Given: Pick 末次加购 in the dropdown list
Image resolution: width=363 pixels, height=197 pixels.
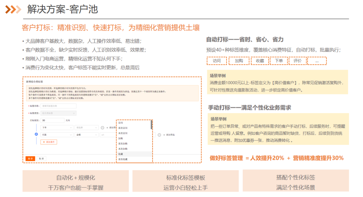Looking at the screenshot, I should [x=123, y=149].
